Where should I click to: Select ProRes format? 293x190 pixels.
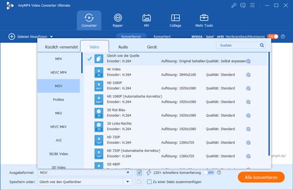59,100
